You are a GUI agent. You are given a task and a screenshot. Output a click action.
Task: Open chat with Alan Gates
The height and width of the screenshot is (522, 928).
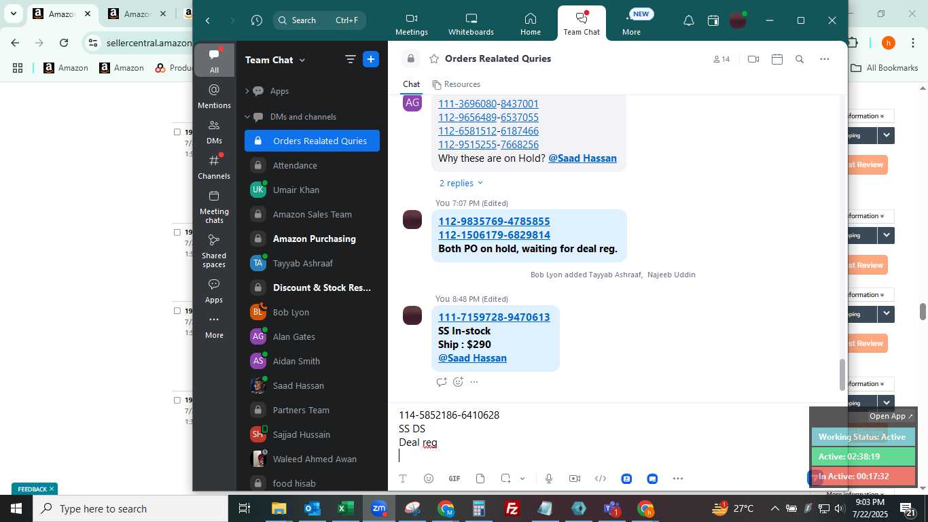click(x=312, y=336)
